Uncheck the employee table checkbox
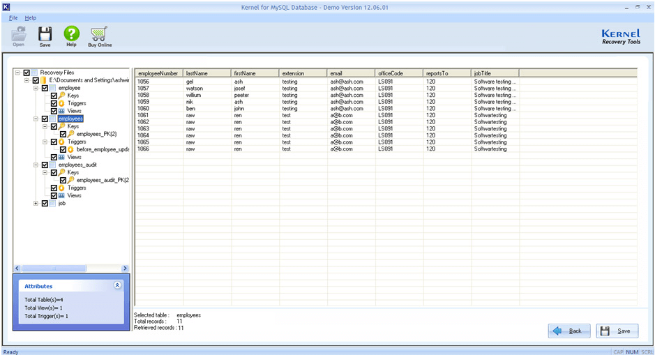655x355 pixels. (45, 88)
